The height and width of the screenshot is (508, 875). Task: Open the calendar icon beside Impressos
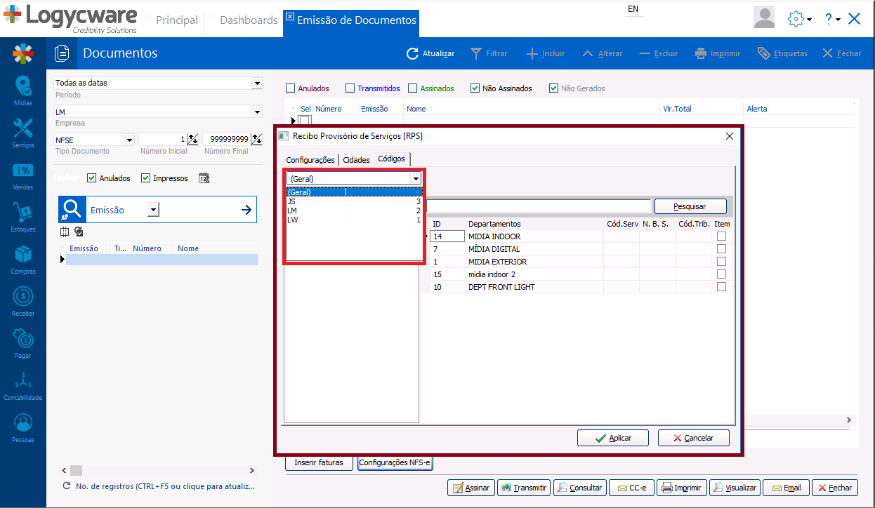[204, 178]
